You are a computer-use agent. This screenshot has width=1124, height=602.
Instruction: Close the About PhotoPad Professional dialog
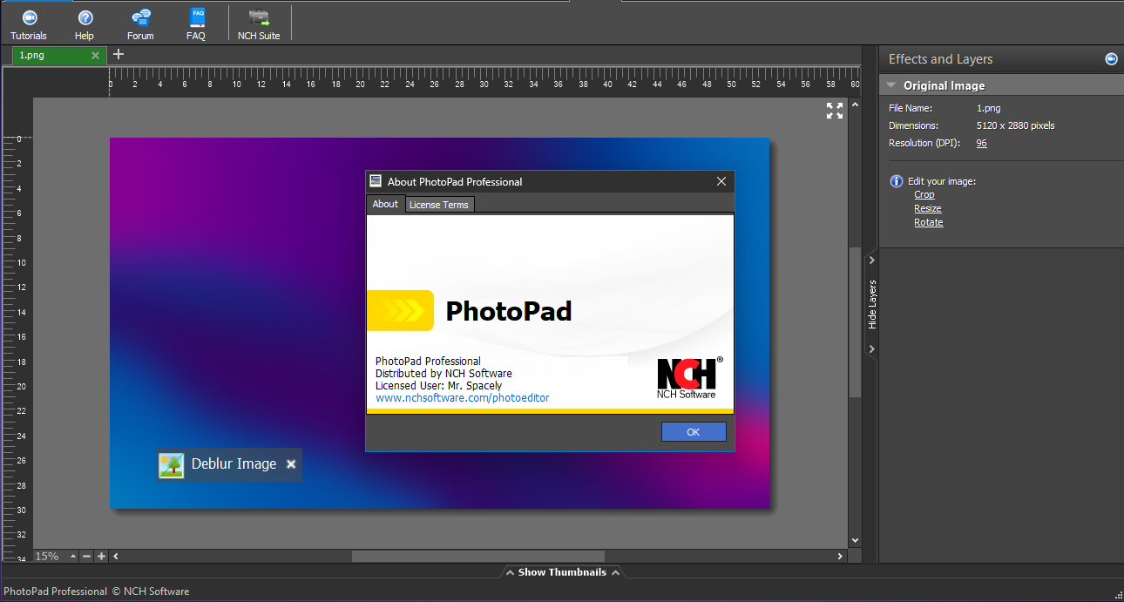click(721, 181)
